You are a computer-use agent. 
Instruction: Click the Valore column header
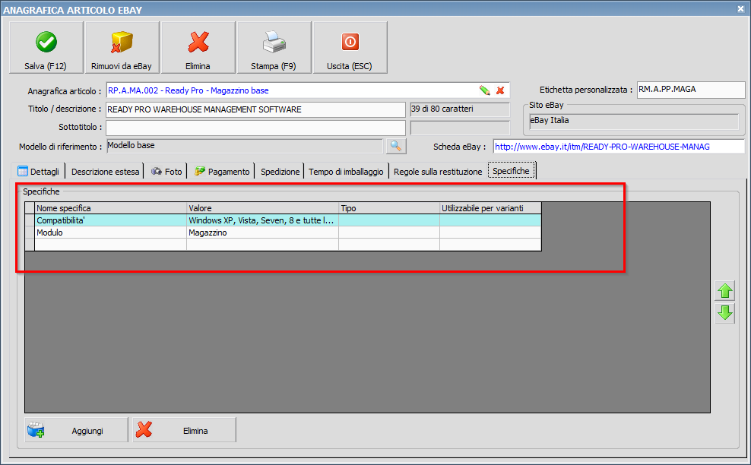pos(262,208)
